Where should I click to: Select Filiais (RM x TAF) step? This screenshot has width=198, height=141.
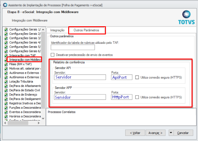[21, 64]
